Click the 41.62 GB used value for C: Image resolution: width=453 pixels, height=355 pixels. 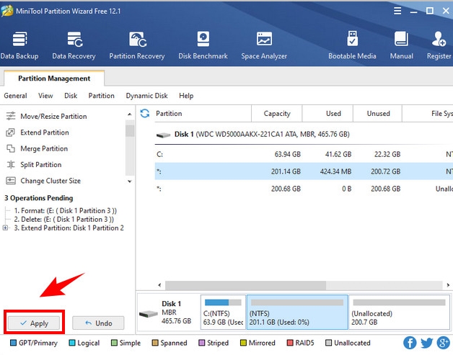point(338,154)
